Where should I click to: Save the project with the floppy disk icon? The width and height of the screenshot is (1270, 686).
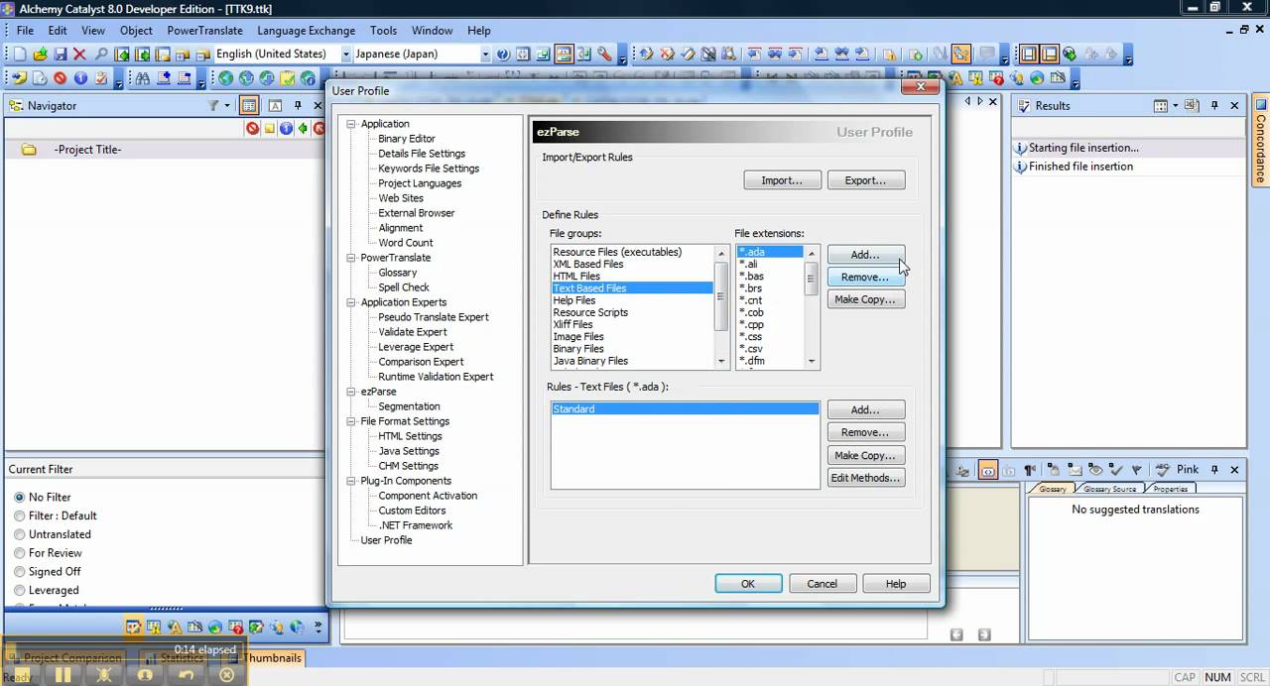pos(60,55)
